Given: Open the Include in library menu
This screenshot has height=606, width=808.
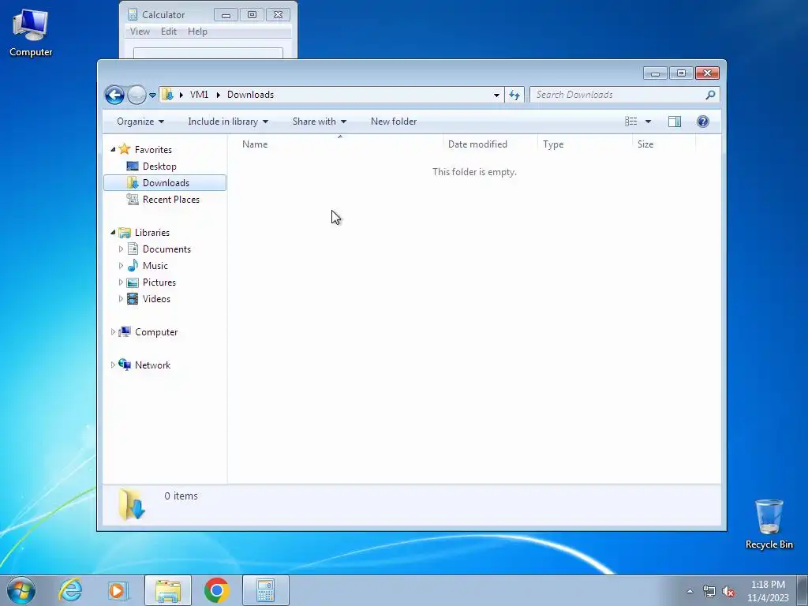Looking at the screenshot, I should coord(228,122).
